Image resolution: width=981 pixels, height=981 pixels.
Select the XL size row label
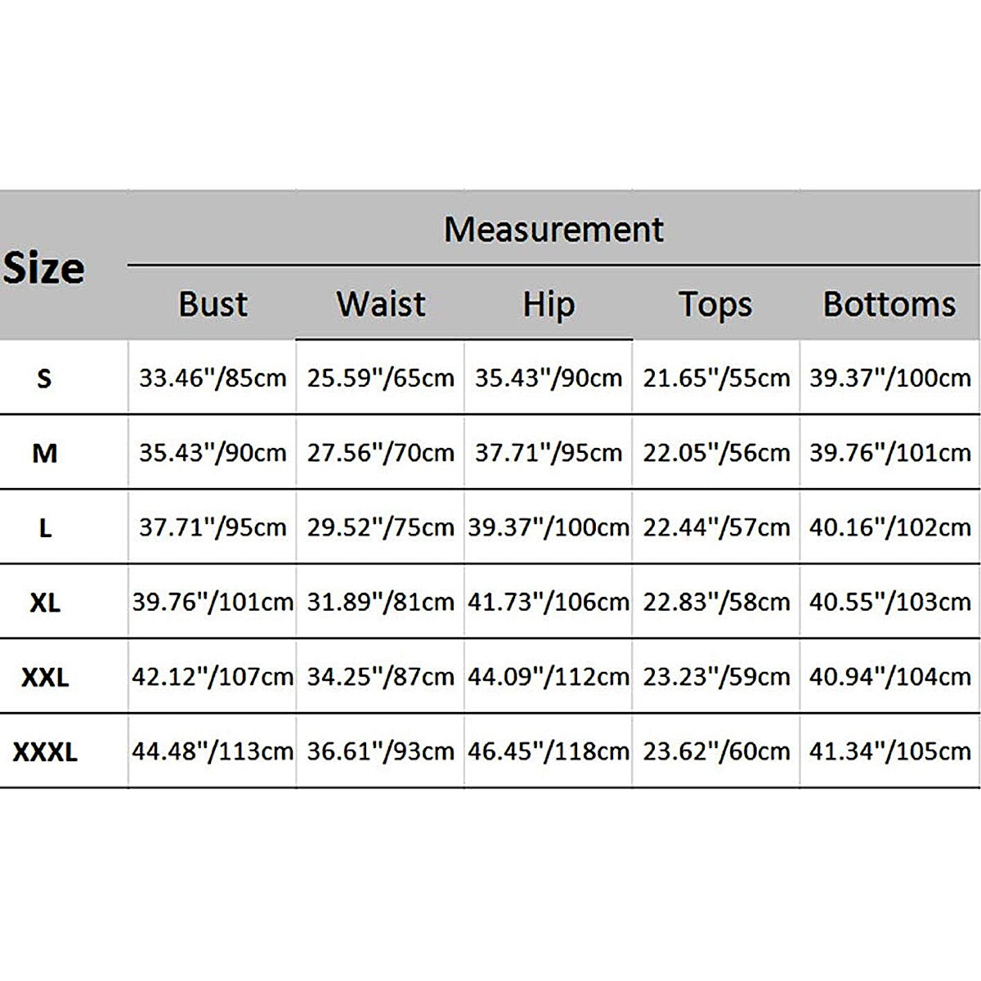(45, 602)
